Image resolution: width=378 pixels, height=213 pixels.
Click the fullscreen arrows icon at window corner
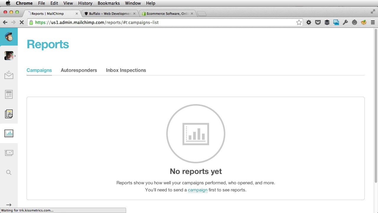click(x=373, y=12)
